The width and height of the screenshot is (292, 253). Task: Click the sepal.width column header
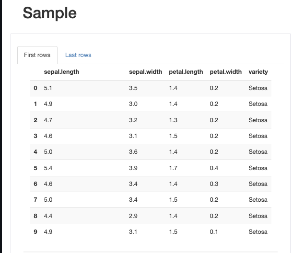coord(146,72)
